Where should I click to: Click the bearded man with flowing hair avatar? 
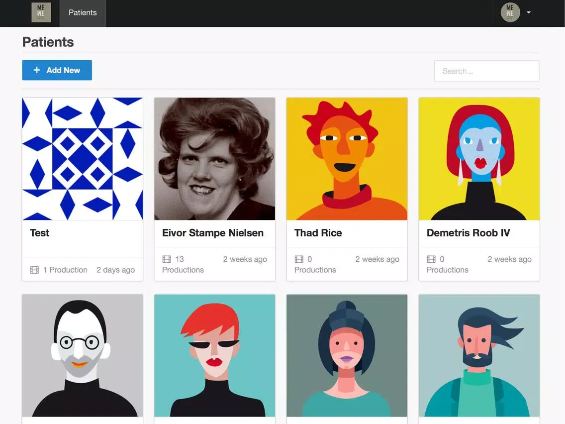point(479,355)
